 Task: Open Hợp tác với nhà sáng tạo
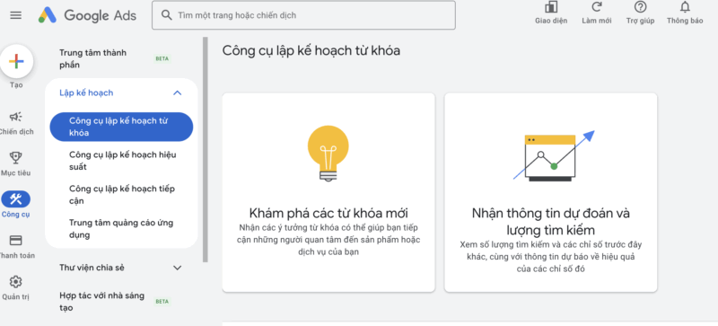(101, 301)
